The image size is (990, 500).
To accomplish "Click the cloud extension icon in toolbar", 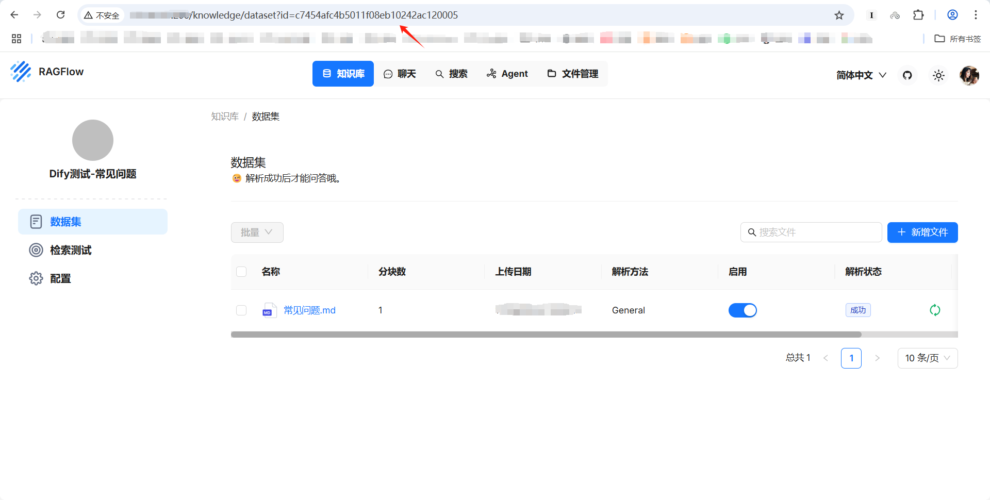I will click(x=895, y=15).
